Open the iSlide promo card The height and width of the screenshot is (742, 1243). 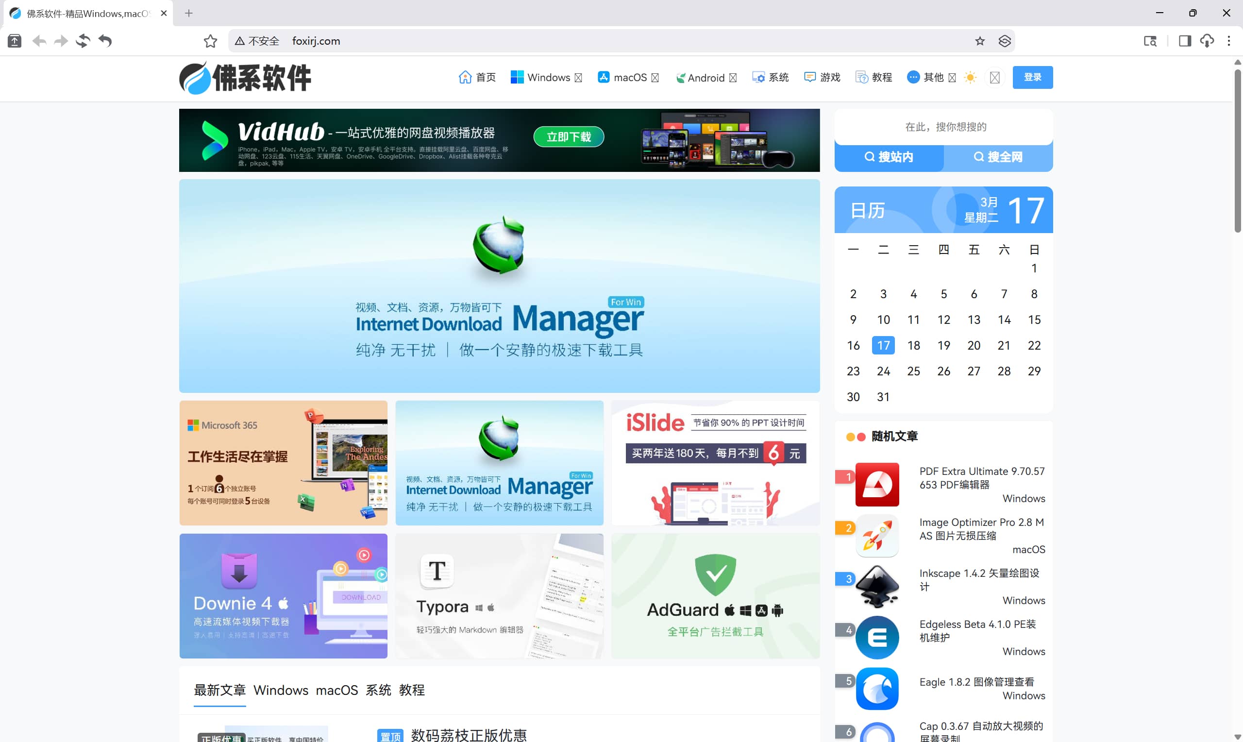(715, 463)
